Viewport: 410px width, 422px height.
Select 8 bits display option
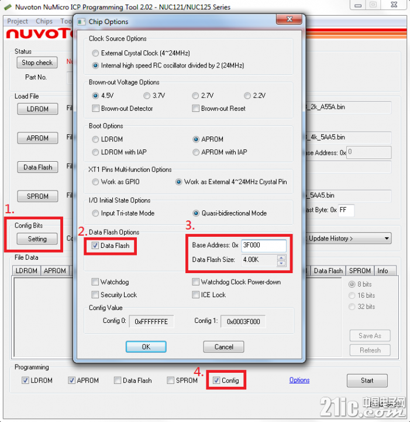click(x=352, y=284)
